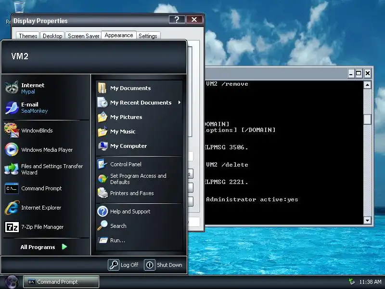Expand All Programs green arrow

pos(64,247)
